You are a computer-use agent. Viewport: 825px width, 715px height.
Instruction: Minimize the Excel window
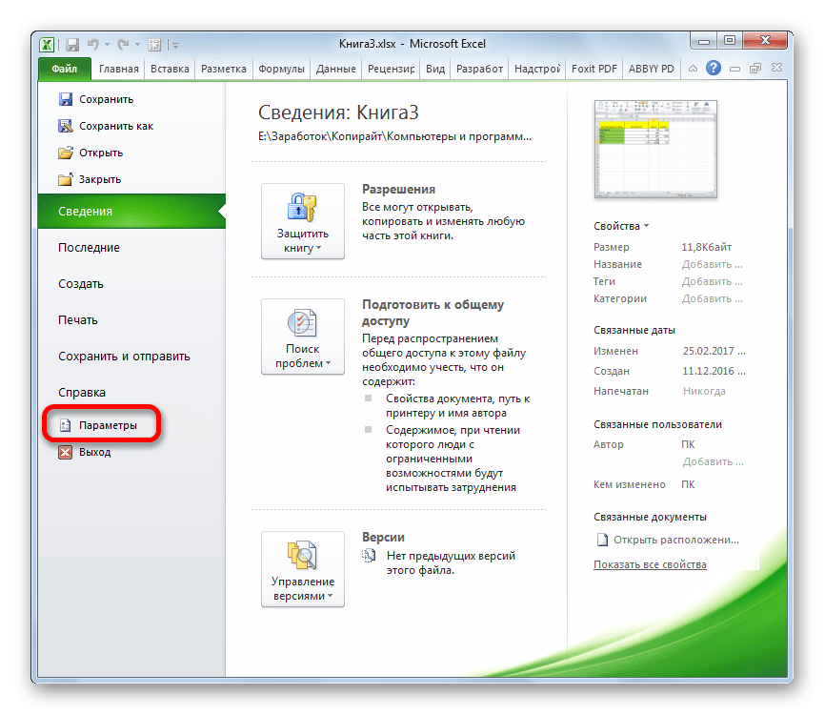[704, 41]
